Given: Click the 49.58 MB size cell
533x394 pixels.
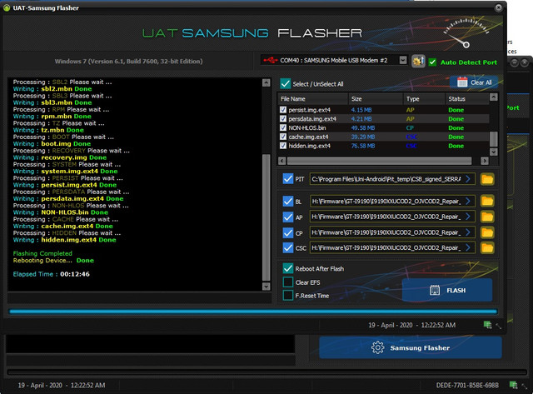Looking at the screenshot, I should point(363,127).
